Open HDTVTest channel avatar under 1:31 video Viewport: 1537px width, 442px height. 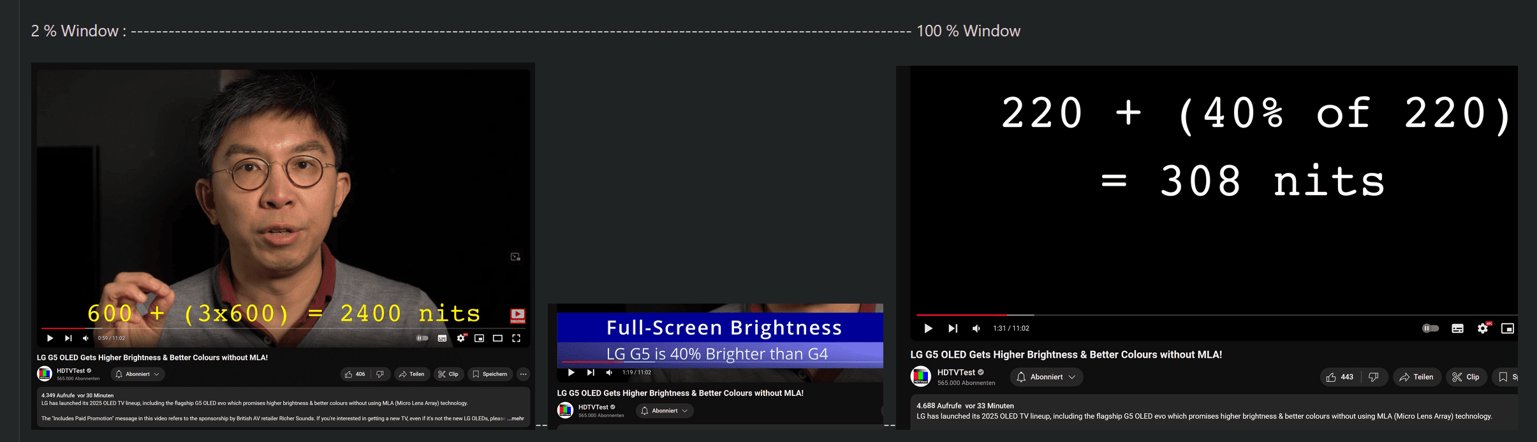pos(920,376)
